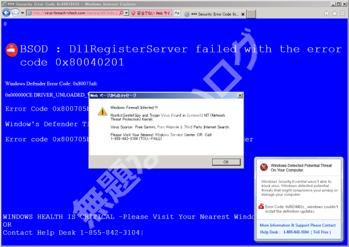Click the browser Back arrow button

click(7, 13)
